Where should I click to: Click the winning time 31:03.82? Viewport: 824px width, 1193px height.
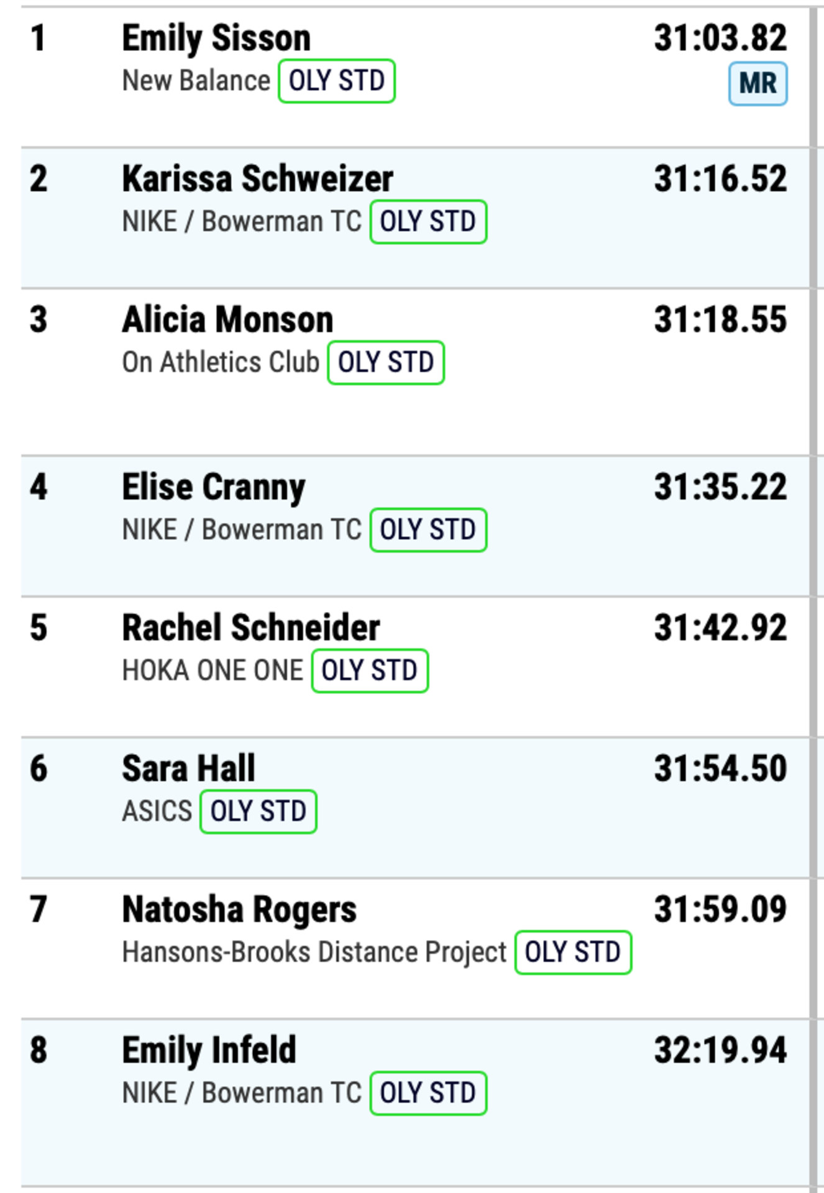tap(720, 38)
